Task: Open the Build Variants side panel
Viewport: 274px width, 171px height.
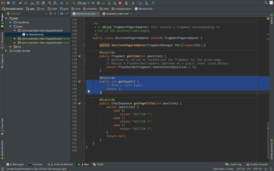Action: (2, 150)
